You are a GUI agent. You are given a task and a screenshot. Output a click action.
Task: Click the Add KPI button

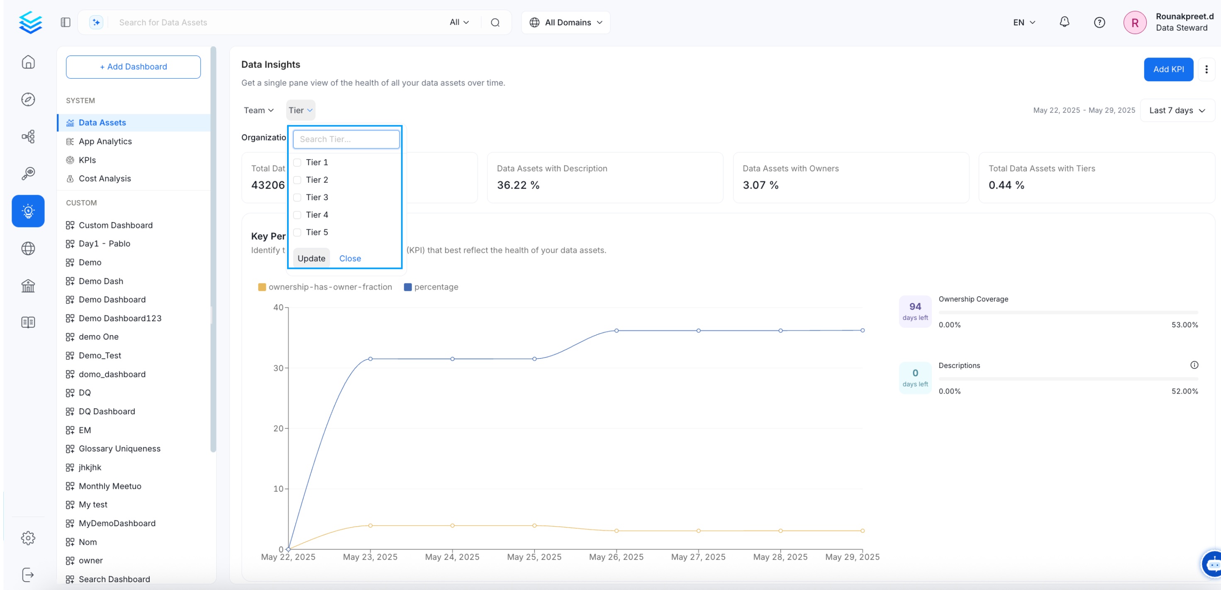point(1169,69)
